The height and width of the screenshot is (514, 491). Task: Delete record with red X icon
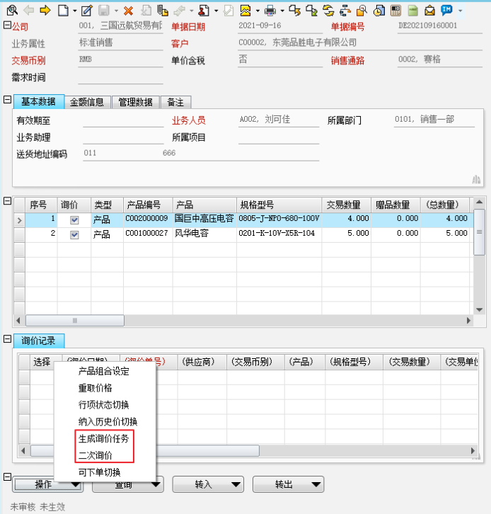pos(128,11)
